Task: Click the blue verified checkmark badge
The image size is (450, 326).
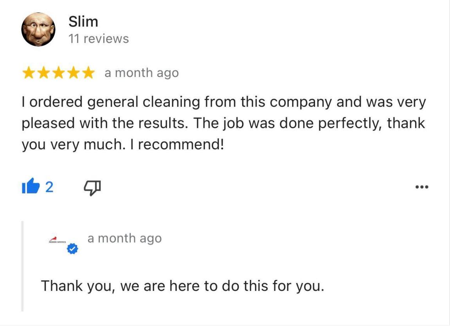Action: pyautogui.click(x=72, y=248)
